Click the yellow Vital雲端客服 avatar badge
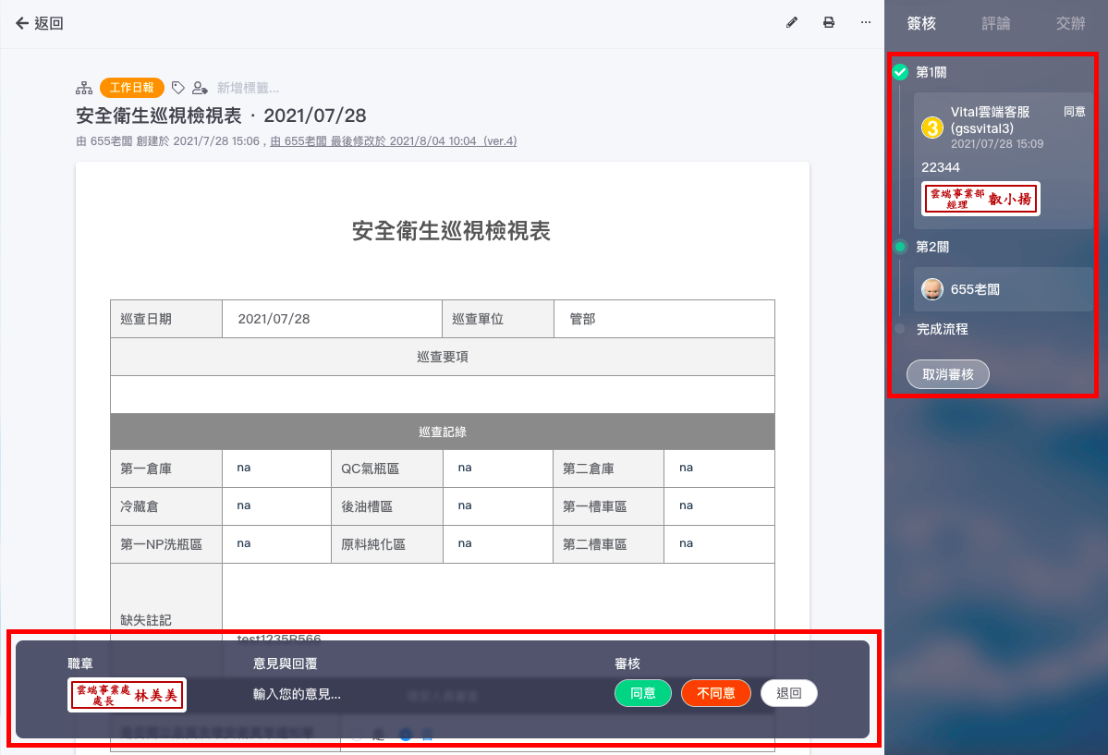 pyautogui.click(x=932, y=128)
